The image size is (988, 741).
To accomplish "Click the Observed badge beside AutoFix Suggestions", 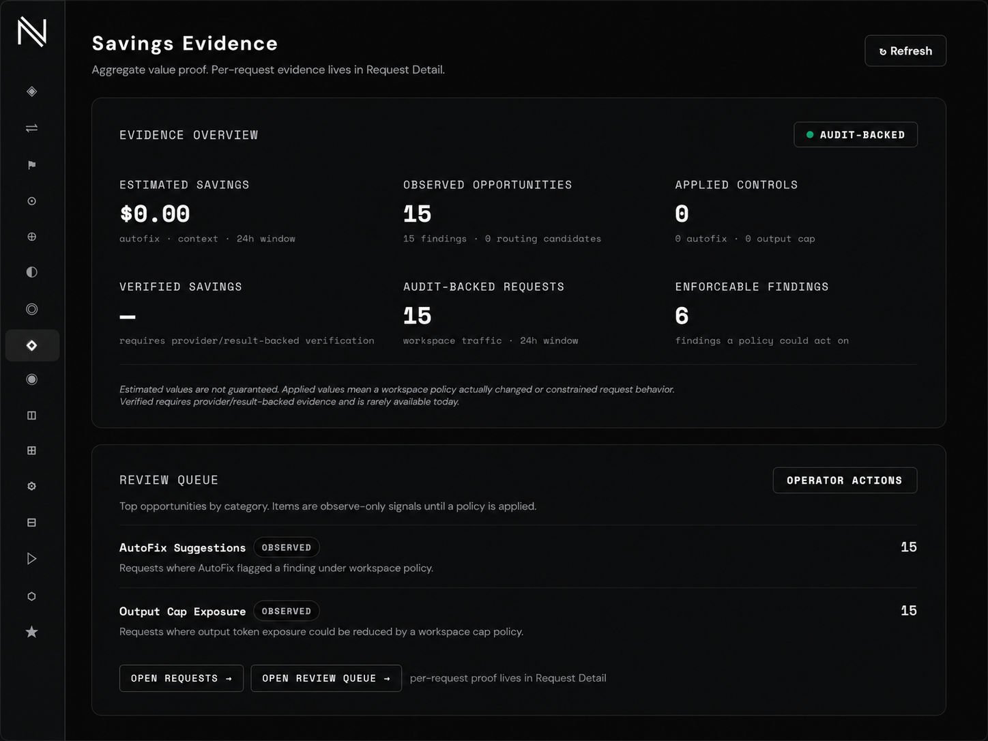I will [287, 547].
